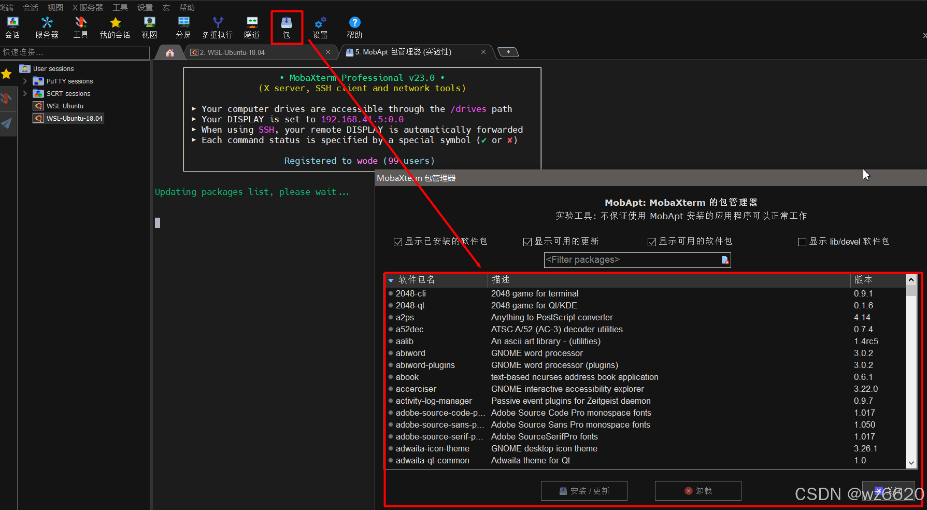Close the WSL-Ubuntu-18.04 tab
Screen dimensions: 927x510
(328, 52)
